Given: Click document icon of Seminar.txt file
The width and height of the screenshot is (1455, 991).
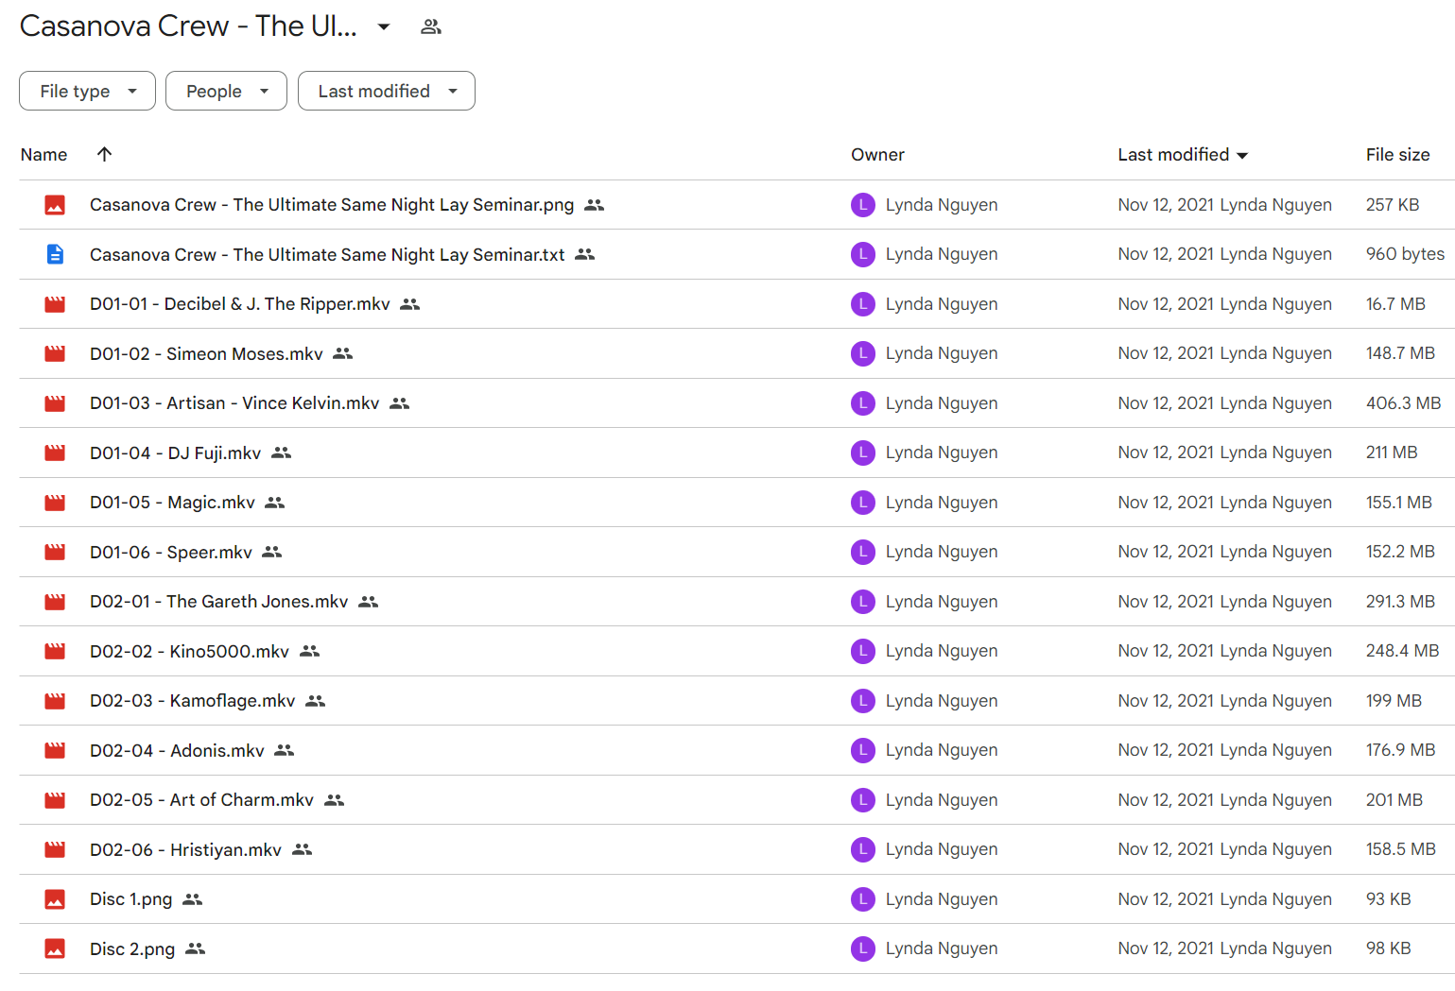Looking at the screenshot, I should [56, 254].
